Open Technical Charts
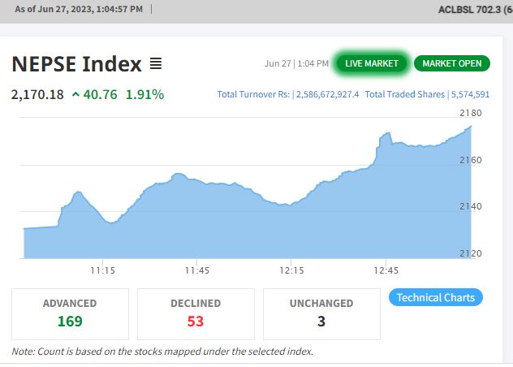Screen dimensions: 513x367 (x=436, y=297)
